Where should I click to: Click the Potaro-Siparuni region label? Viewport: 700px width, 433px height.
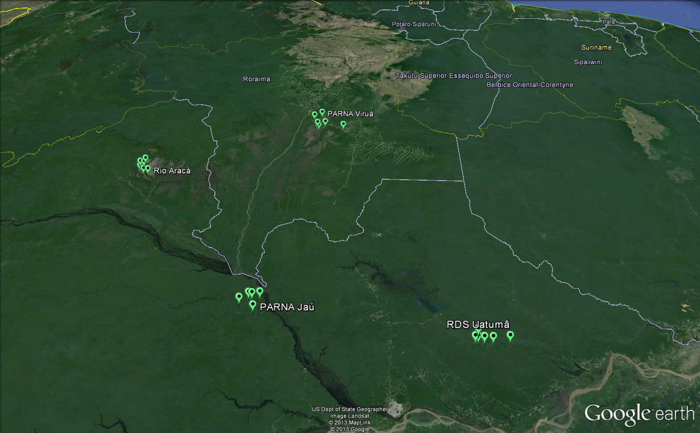pyautogui.click(x=414, y=24)
